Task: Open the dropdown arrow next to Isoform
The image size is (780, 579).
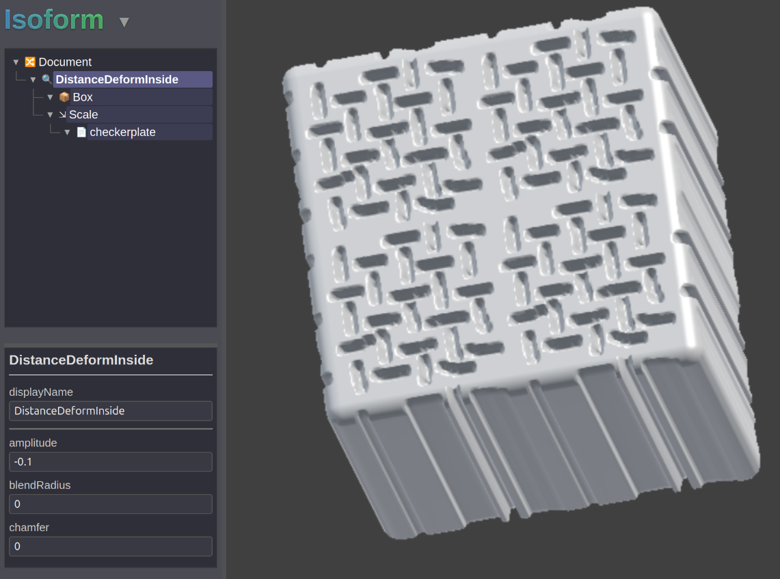Action: coord(124,22)
